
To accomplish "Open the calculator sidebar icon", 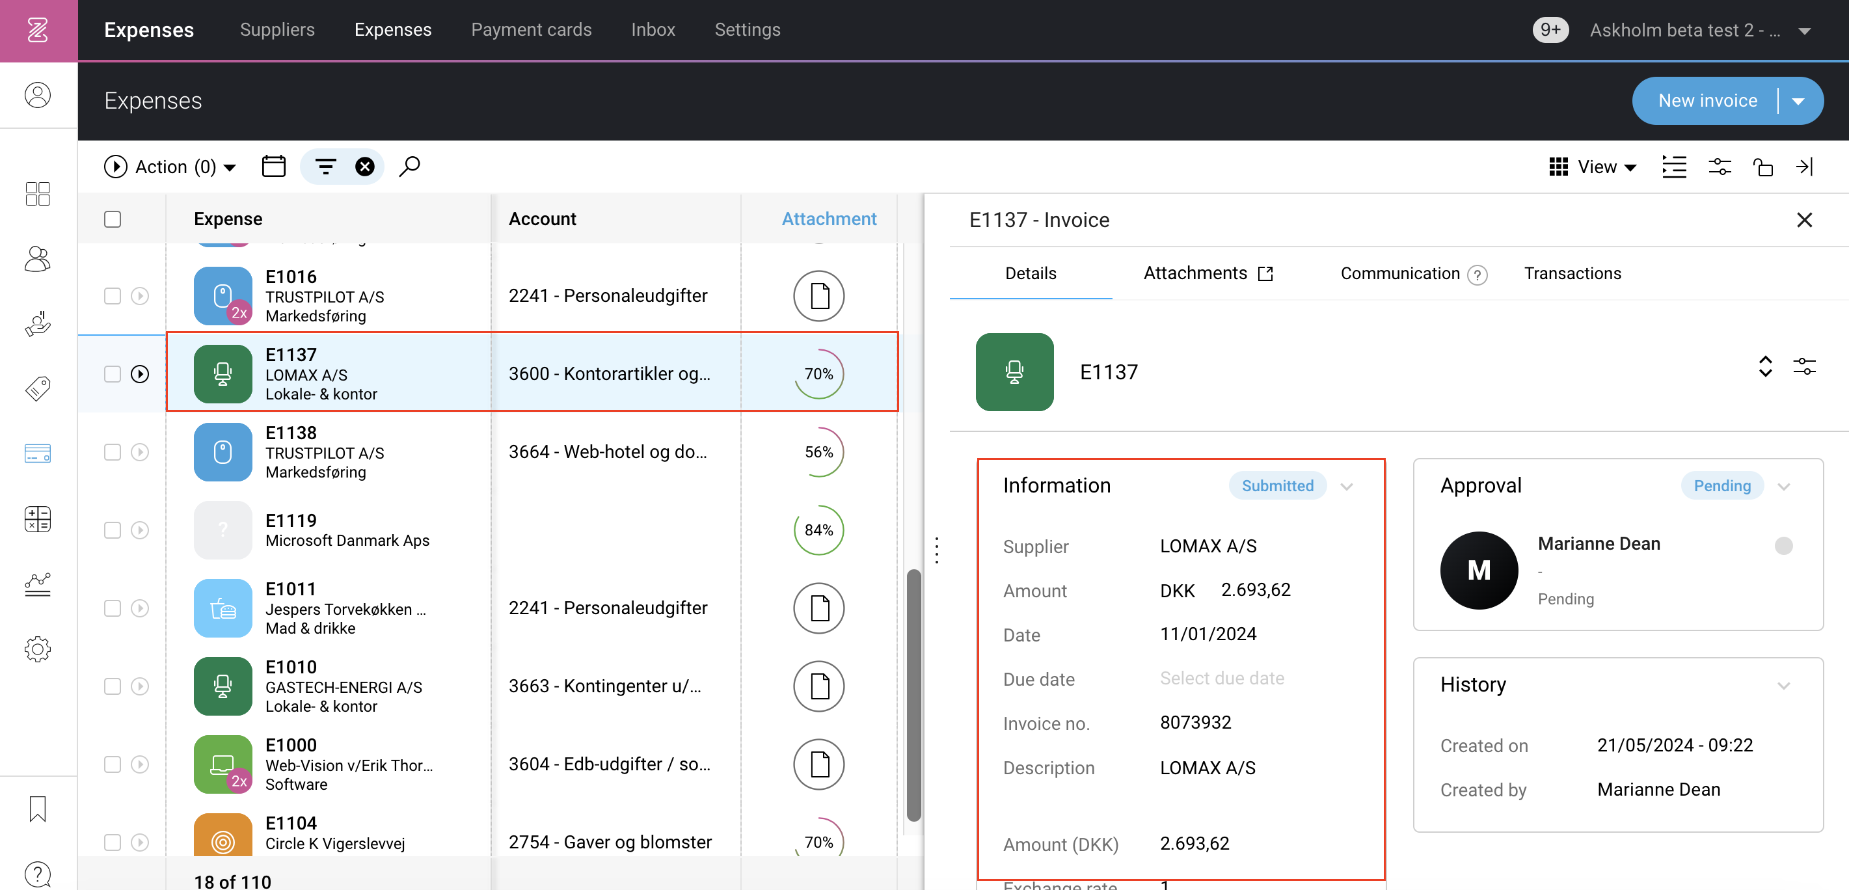I will [x=37, y=519].
